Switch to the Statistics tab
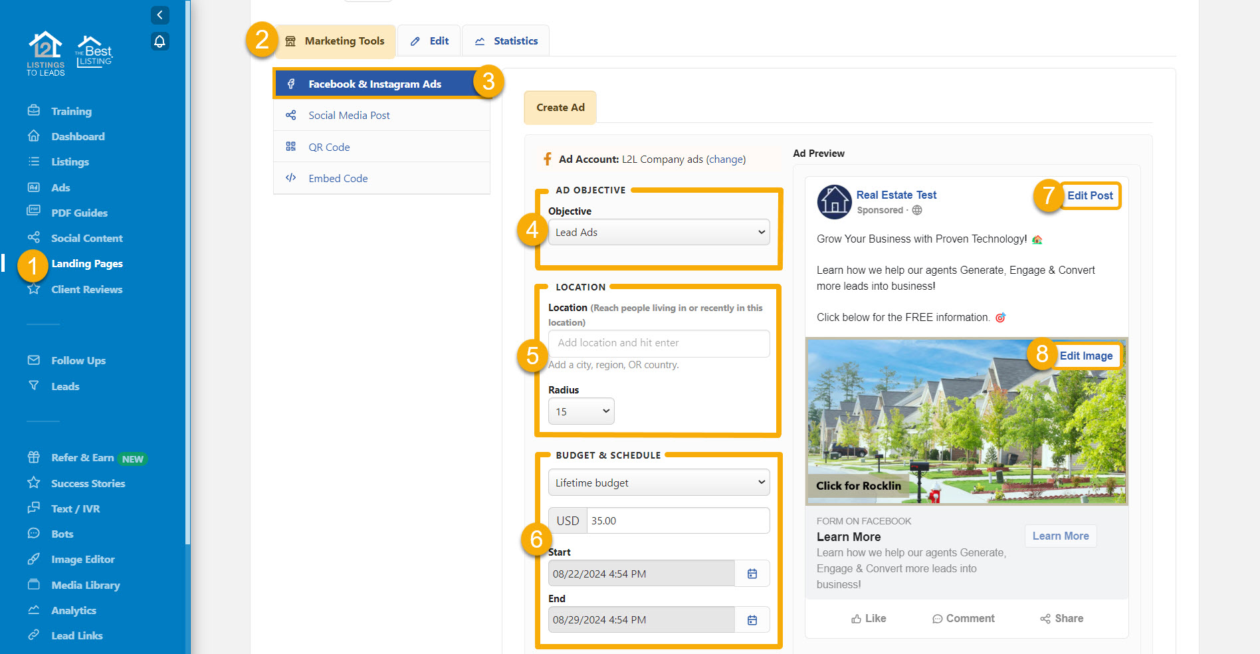The height and width of the screenshot is (654, 1260). coord(506,41)
